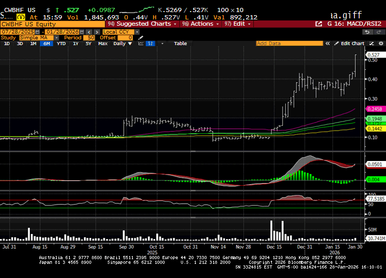386x278 pixels.
Task: Select the 1Y range tab
Action: [x=76, y=44]
